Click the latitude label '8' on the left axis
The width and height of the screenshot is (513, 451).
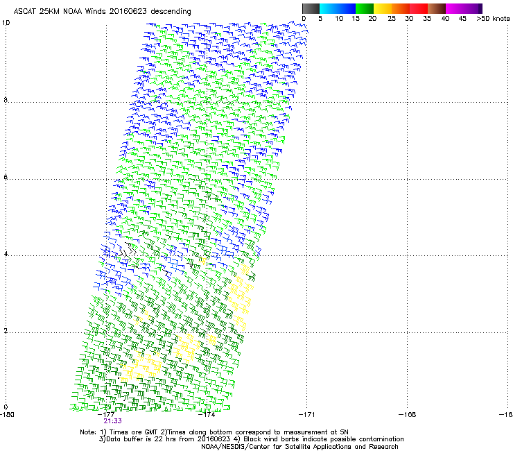tap(6, 100)
